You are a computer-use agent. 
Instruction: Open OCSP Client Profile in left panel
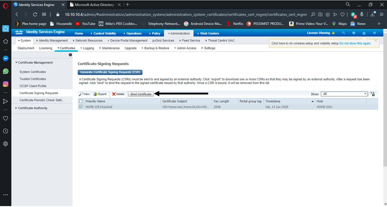tap(33, 86)
